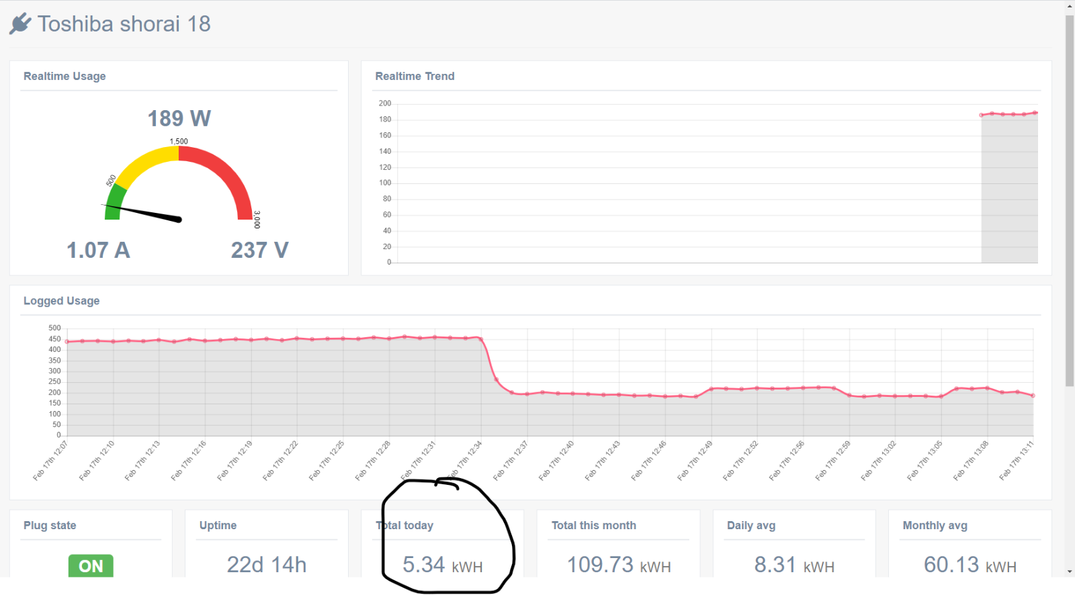
Task: Click the 8.31 kWH daily avg value
Action: coord(794,565)
